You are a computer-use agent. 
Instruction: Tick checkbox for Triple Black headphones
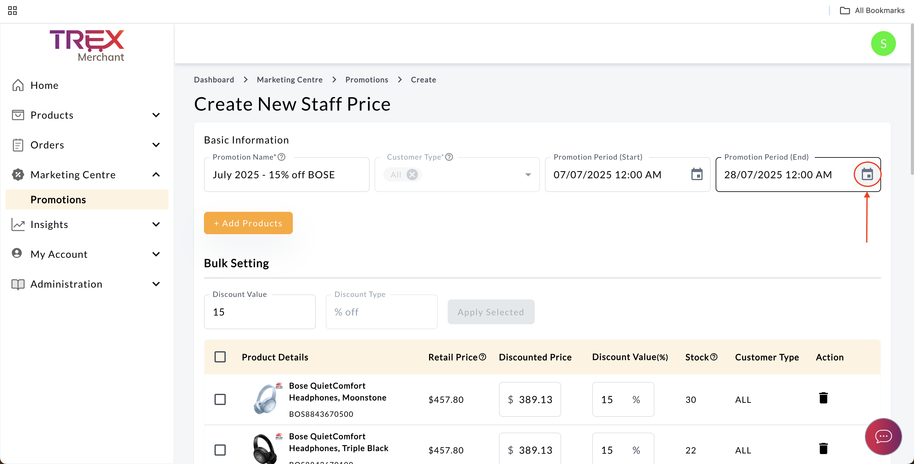220,450
